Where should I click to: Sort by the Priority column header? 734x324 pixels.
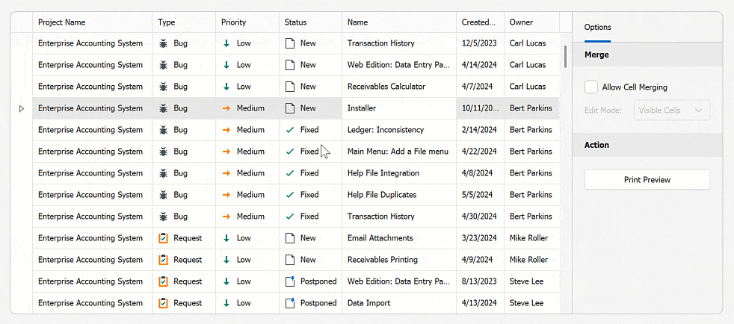233,22
